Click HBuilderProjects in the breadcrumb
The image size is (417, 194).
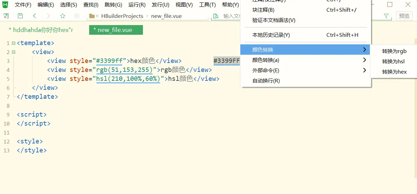122,16
